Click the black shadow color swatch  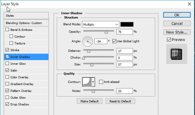127,24
